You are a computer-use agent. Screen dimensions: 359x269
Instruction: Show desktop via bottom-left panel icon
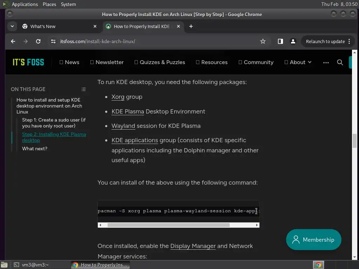click(x=4, y=265)
